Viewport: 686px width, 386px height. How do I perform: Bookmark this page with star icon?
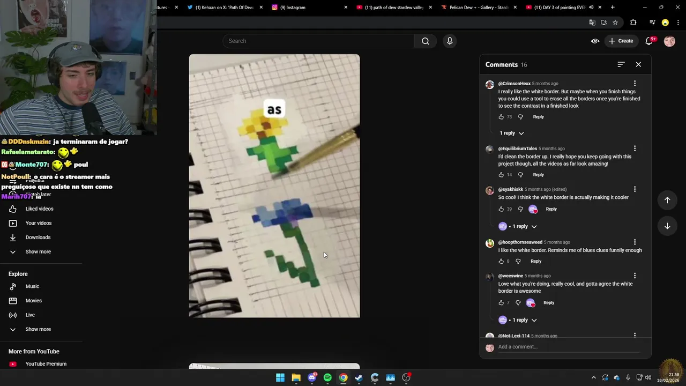click(615, 23)
